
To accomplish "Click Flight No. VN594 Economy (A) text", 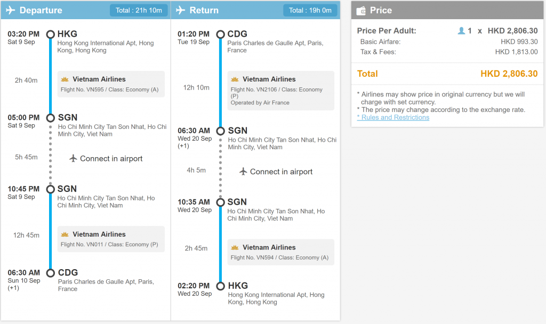I will (279, 257).
